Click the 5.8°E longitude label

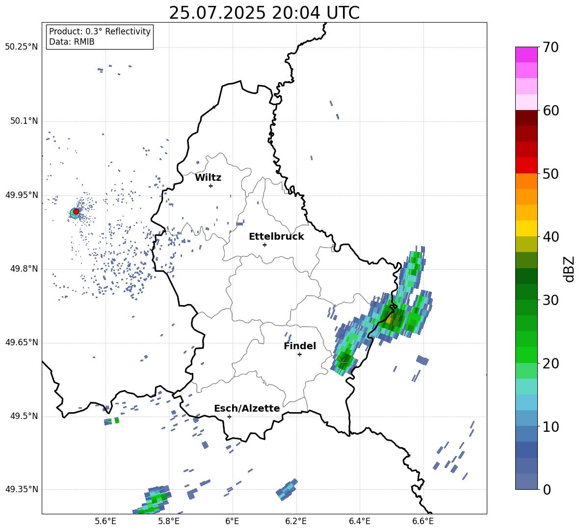[169, 521]
